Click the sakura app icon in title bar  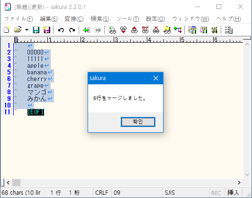click(8, 7)
